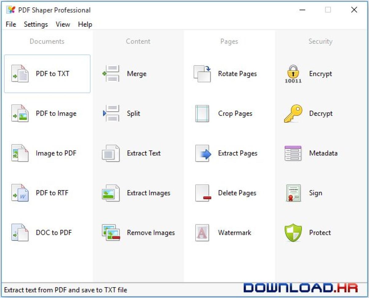Open the Settings menu
Screen dimensions: 369x298
tap(35, 24)
